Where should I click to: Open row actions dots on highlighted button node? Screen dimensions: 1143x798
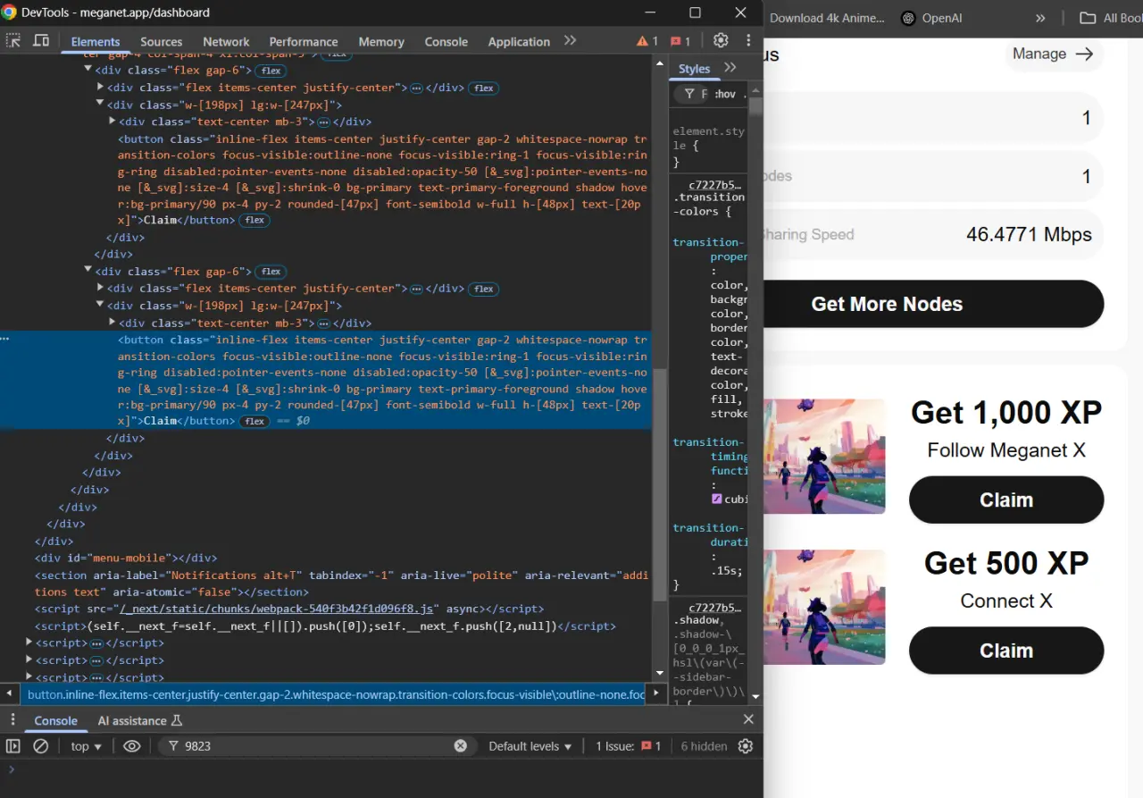(x=5, y=340)
